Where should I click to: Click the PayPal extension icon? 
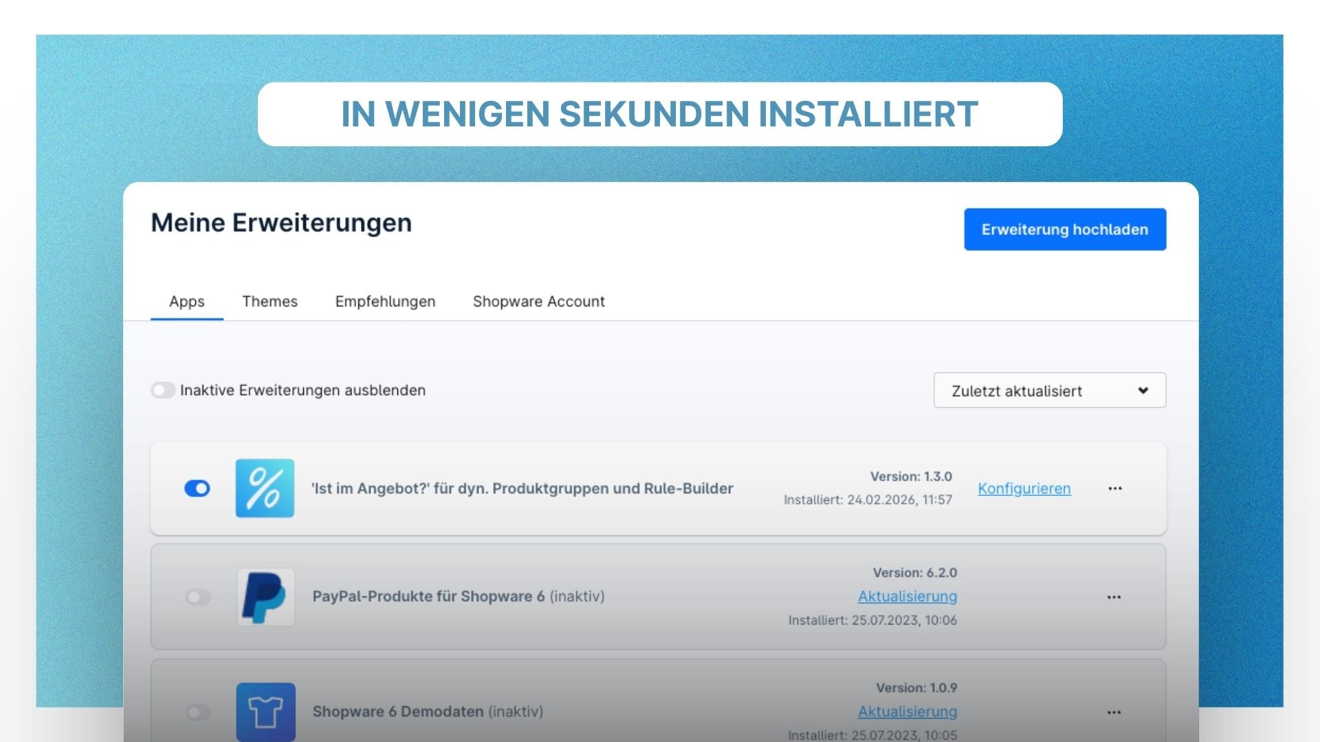[x=265, y=597]
